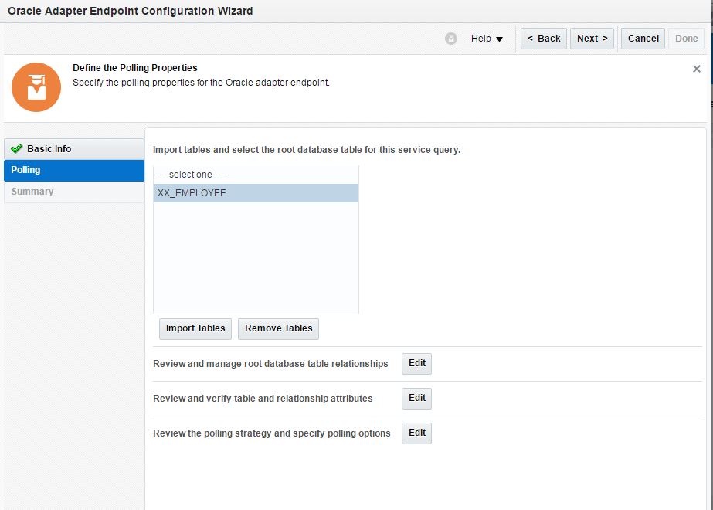Open the Basic Info wizard step
This screenshot has height=510, width=713.
[x=49, y=149]
